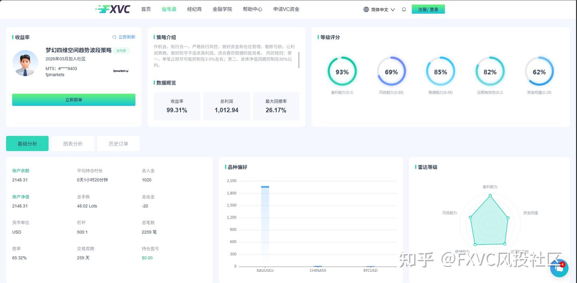Open the 经纪商 menu item
The width and height of the screenshot is (577, 283).
tap(194, 9)
